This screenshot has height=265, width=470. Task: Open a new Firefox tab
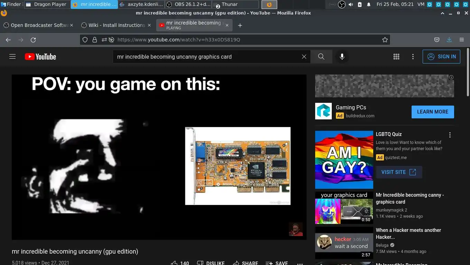tap(240, 25)
